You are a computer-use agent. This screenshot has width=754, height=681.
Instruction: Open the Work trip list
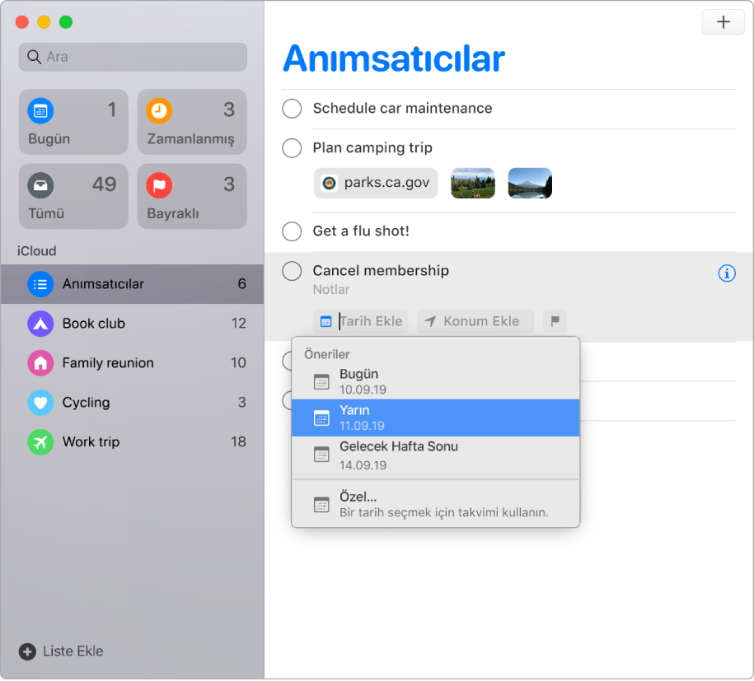tap(132, 441)
